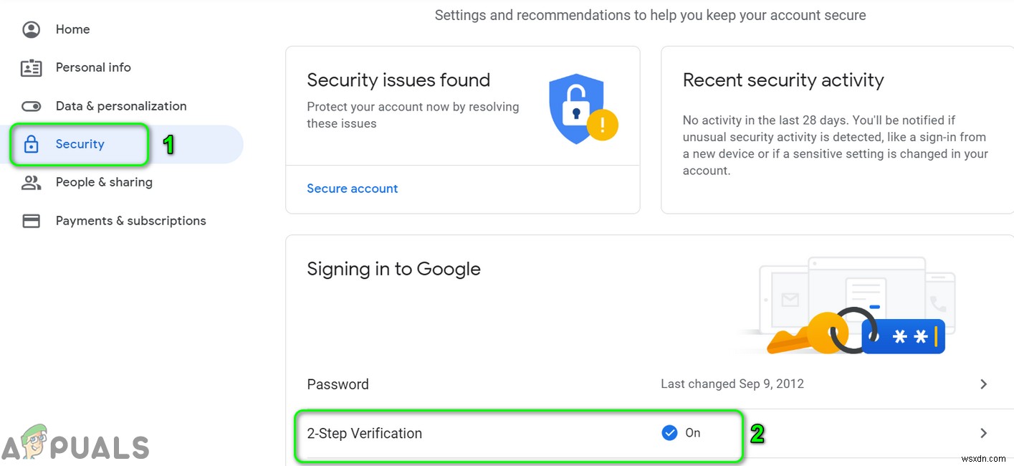
Task: Expand the Password row chevron
Action: tap(983, 384)
